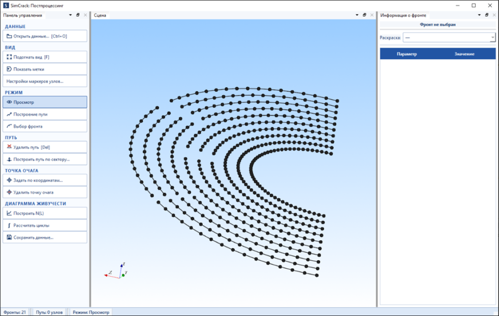Switch to the Сцена tab
This screenshot has width=499, height=316.
tap(100, 15)
